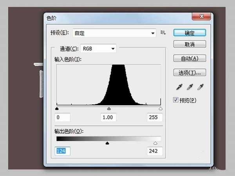Viewport: 235px width, 176px height.
Task: Toggle the Preview checkbox
Action: [x=175, y=100]
